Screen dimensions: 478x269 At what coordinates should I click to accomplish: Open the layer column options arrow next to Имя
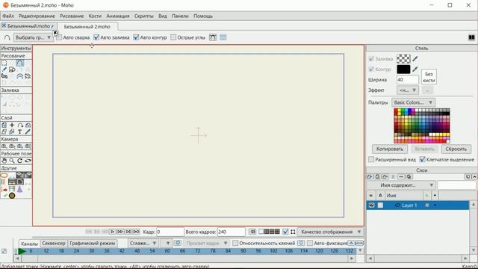pyautogui.click(x=435, y=196)
